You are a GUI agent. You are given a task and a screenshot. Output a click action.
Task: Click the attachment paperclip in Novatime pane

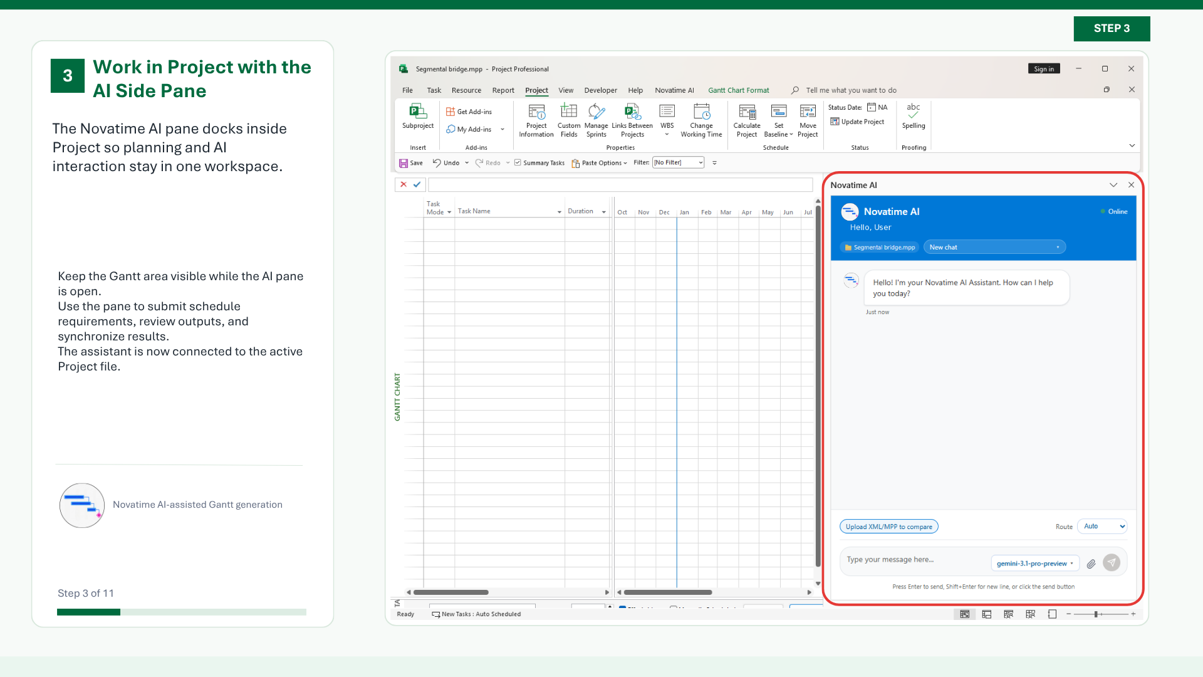click(x=1091, y=564)
